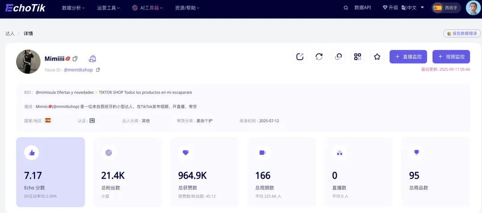The width and height of the screenshot is (482, 213).
Task: Show the QR code
Action: pos(357,57)
